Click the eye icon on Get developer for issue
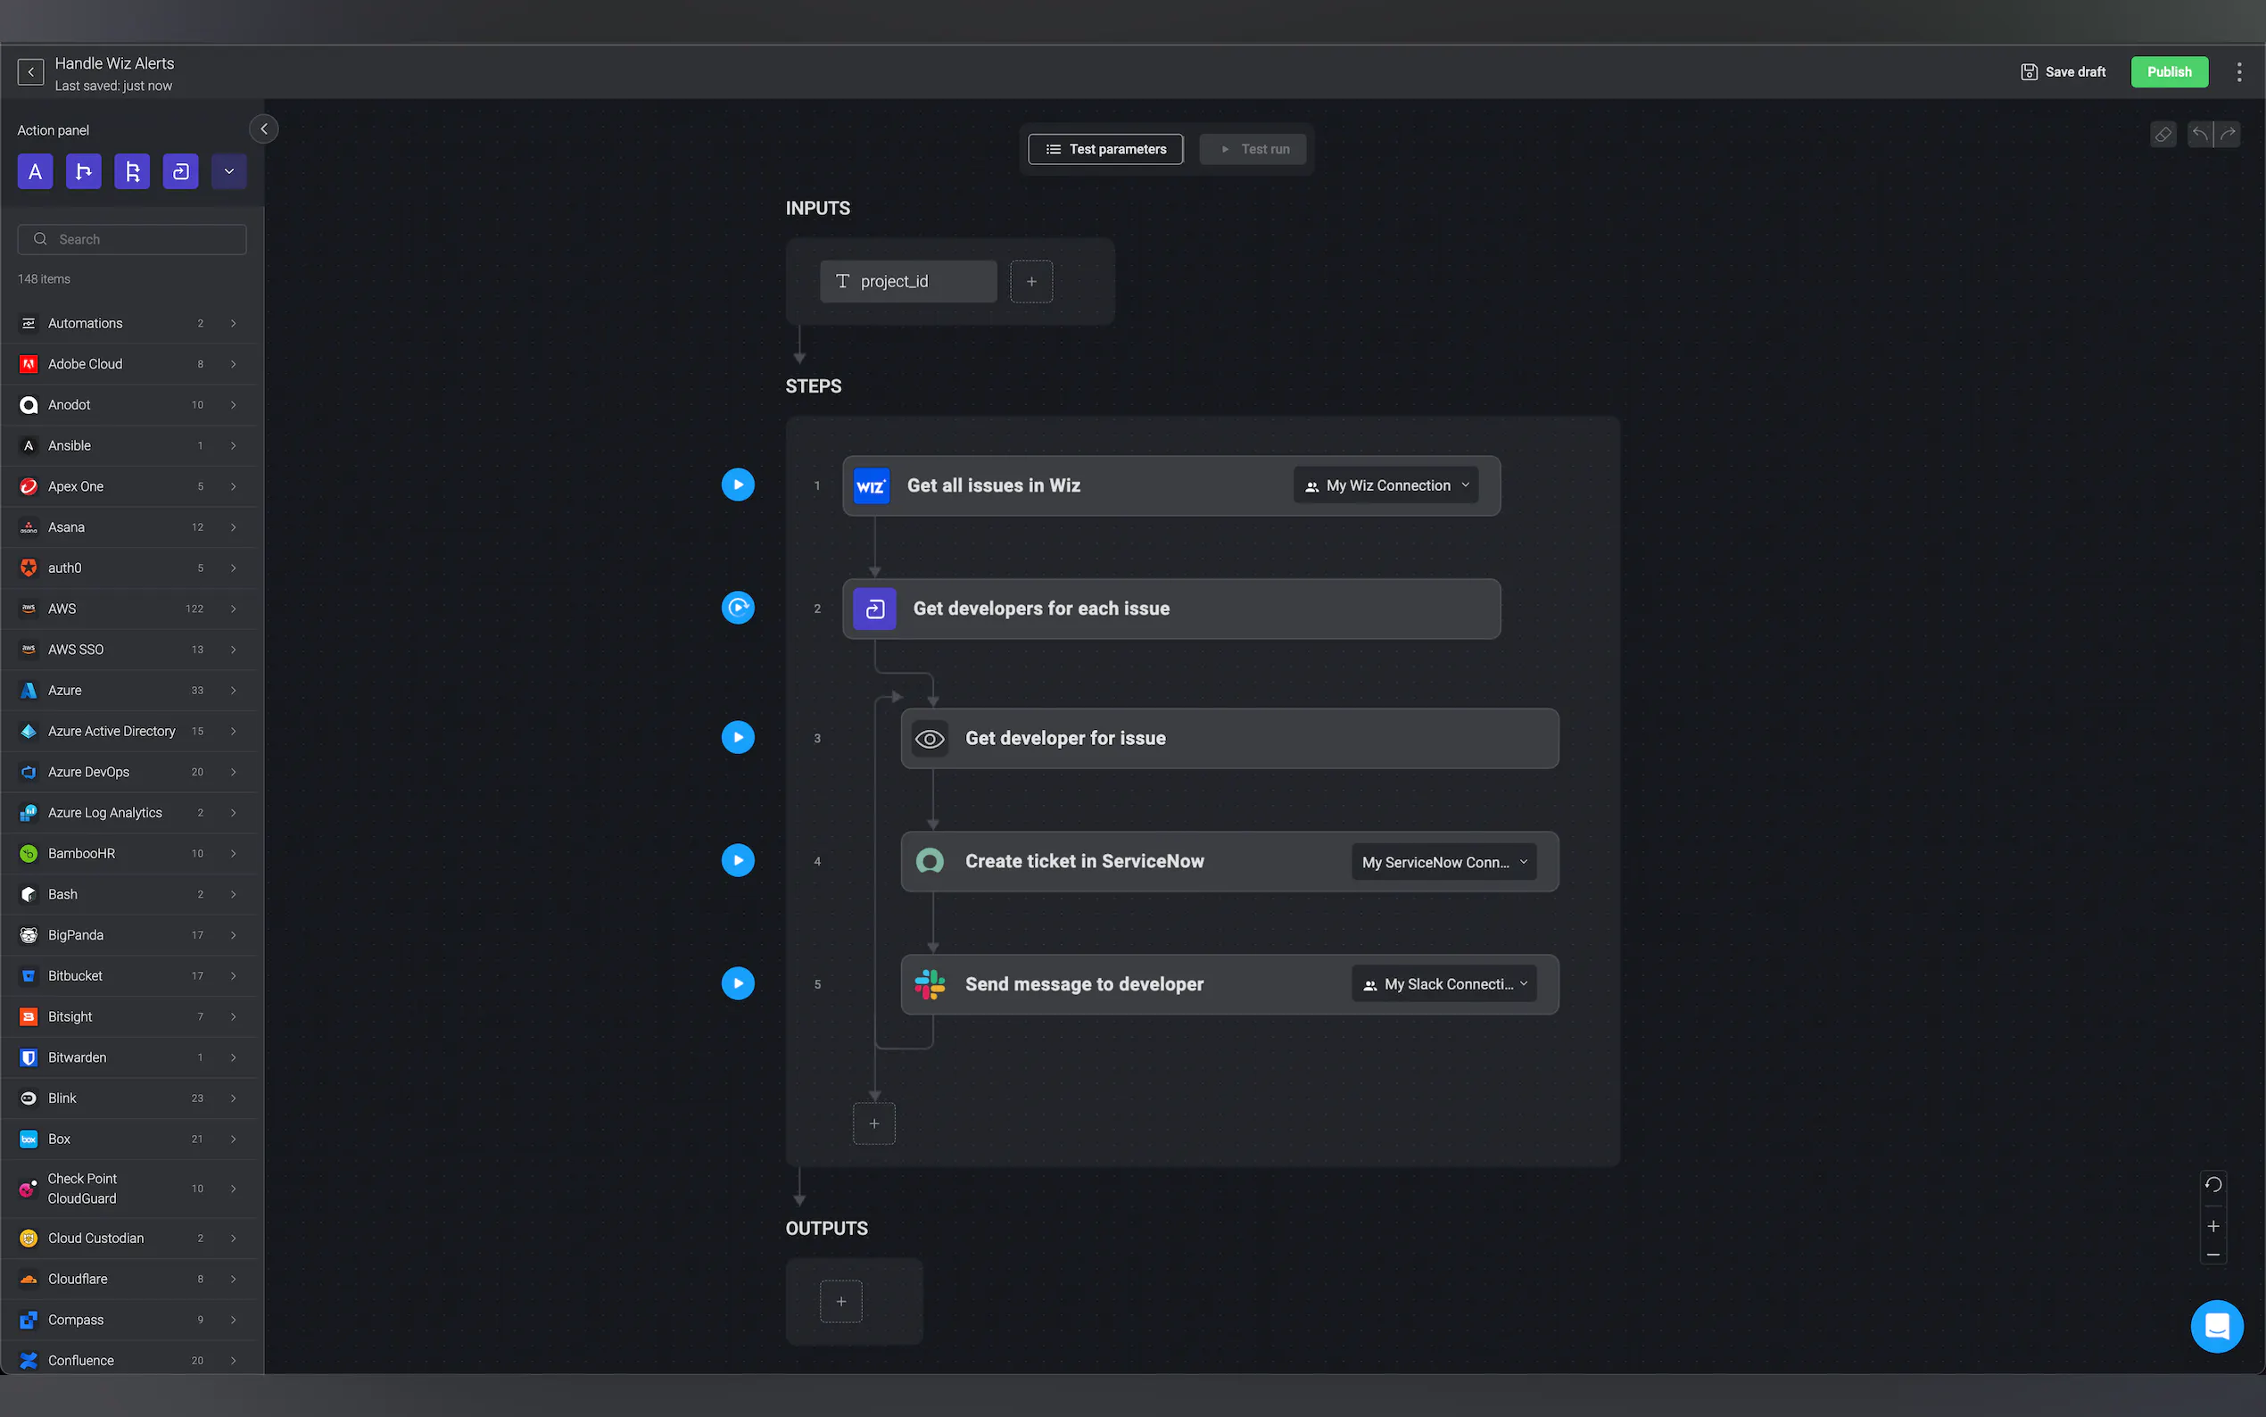Screen dimensions: 2266x1417 [930, 739]
